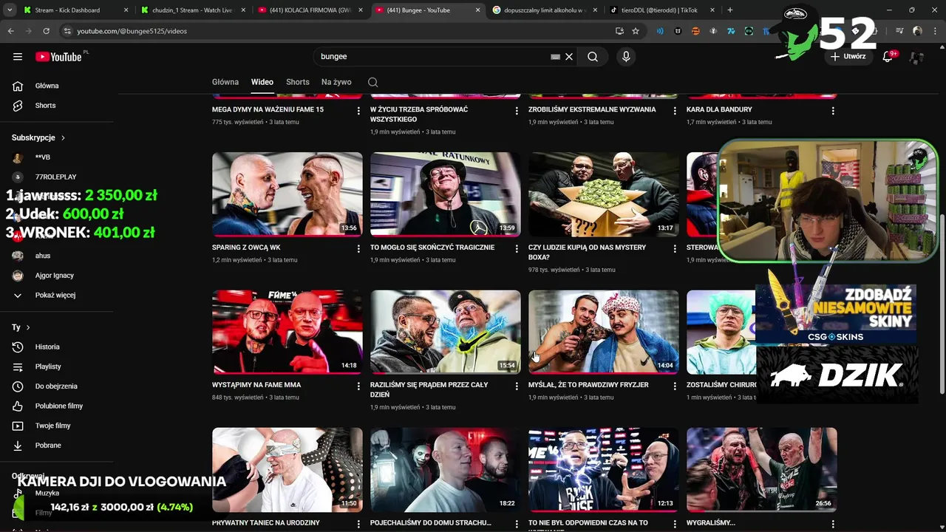Play the TO MOGŁO SIĘ SKOŃCZYĆ TRAGICZNIE thumbnail
946x532 pixels.
point(446,194)
